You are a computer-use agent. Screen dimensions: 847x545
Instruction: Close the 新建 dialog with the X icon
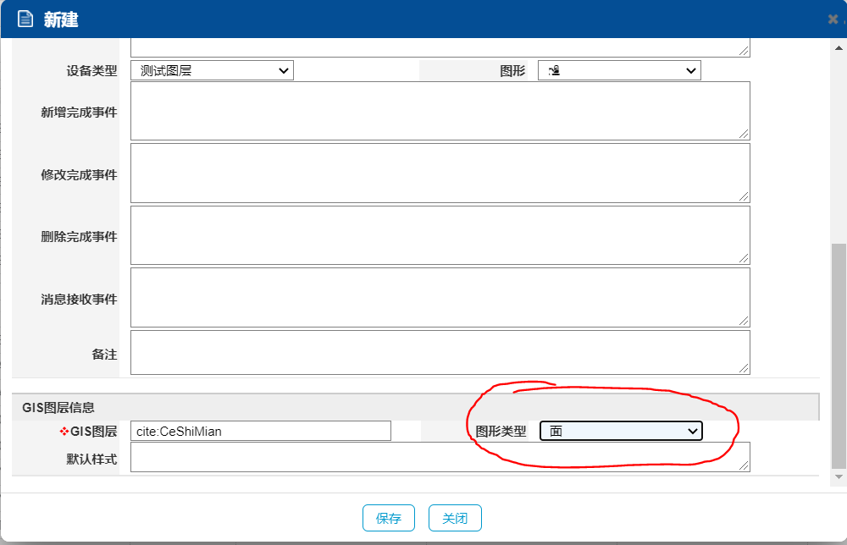pos(833,19)
